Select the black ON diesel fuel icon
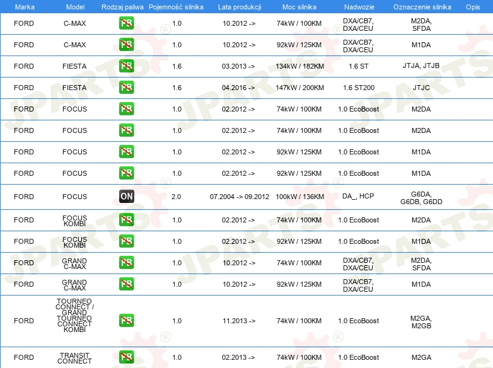 coord(127,197)
